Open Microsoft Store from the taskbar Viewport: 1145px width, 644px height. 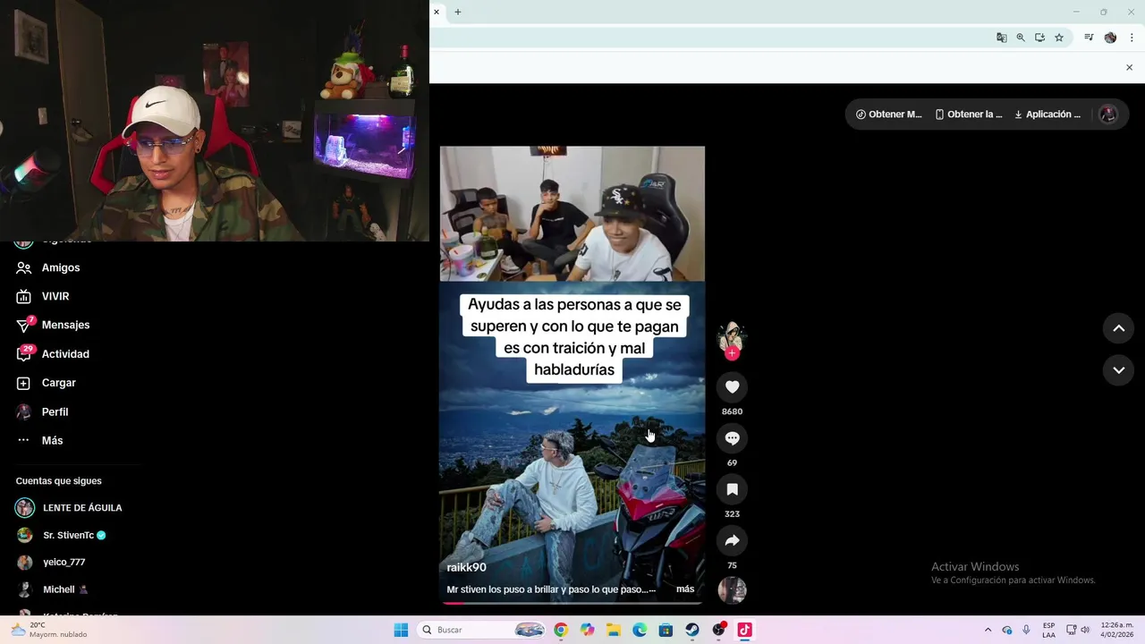pyautogui.click(x=666, y=630)
